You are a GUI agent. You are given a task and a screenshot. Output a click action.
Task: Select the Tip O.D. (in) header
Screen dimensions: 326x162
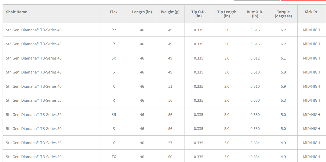tap(198, 14)
